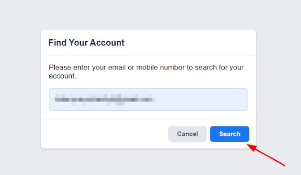
Task: Click the phrase mobile number in the instructions
Action: pos(161,67)
